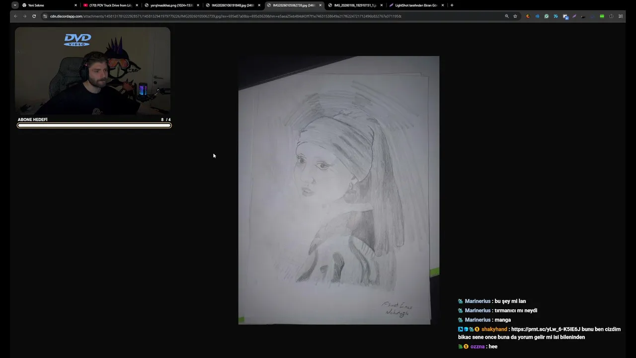The width and height of the screenshot is (636, 358).
Task: Close the IMG_20260106_192910151 tab
Action: click(x=381, y=5)
